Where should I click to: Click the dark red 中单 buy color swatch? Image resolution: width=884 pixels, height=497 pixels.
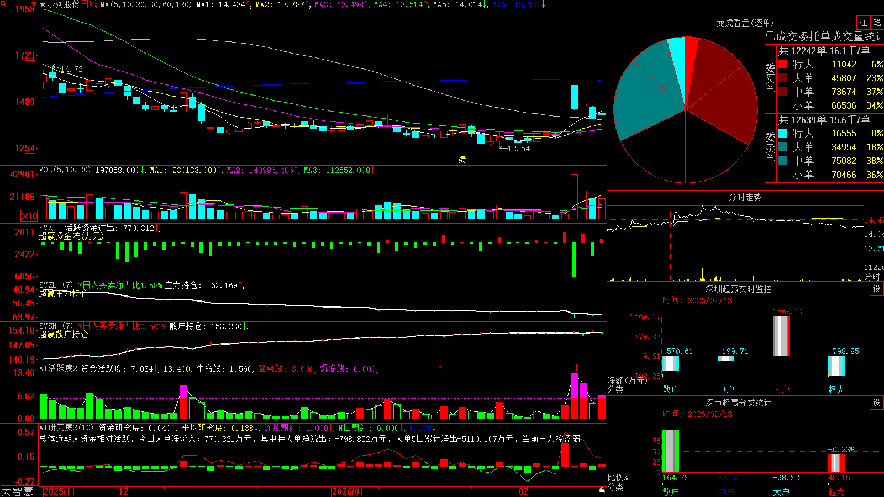coord(782,92)
